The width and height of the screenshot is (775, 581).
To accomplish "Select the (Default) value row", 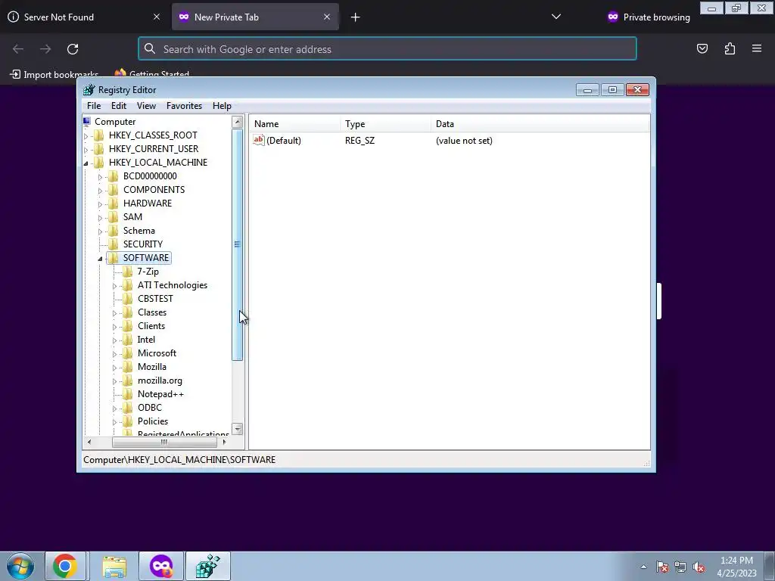I will tap(449, 140).
